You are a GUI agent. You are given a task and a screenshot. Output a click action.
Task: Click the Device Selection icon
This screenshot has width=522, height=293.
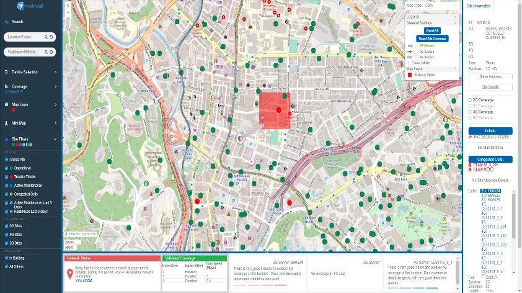click(6, 72)
